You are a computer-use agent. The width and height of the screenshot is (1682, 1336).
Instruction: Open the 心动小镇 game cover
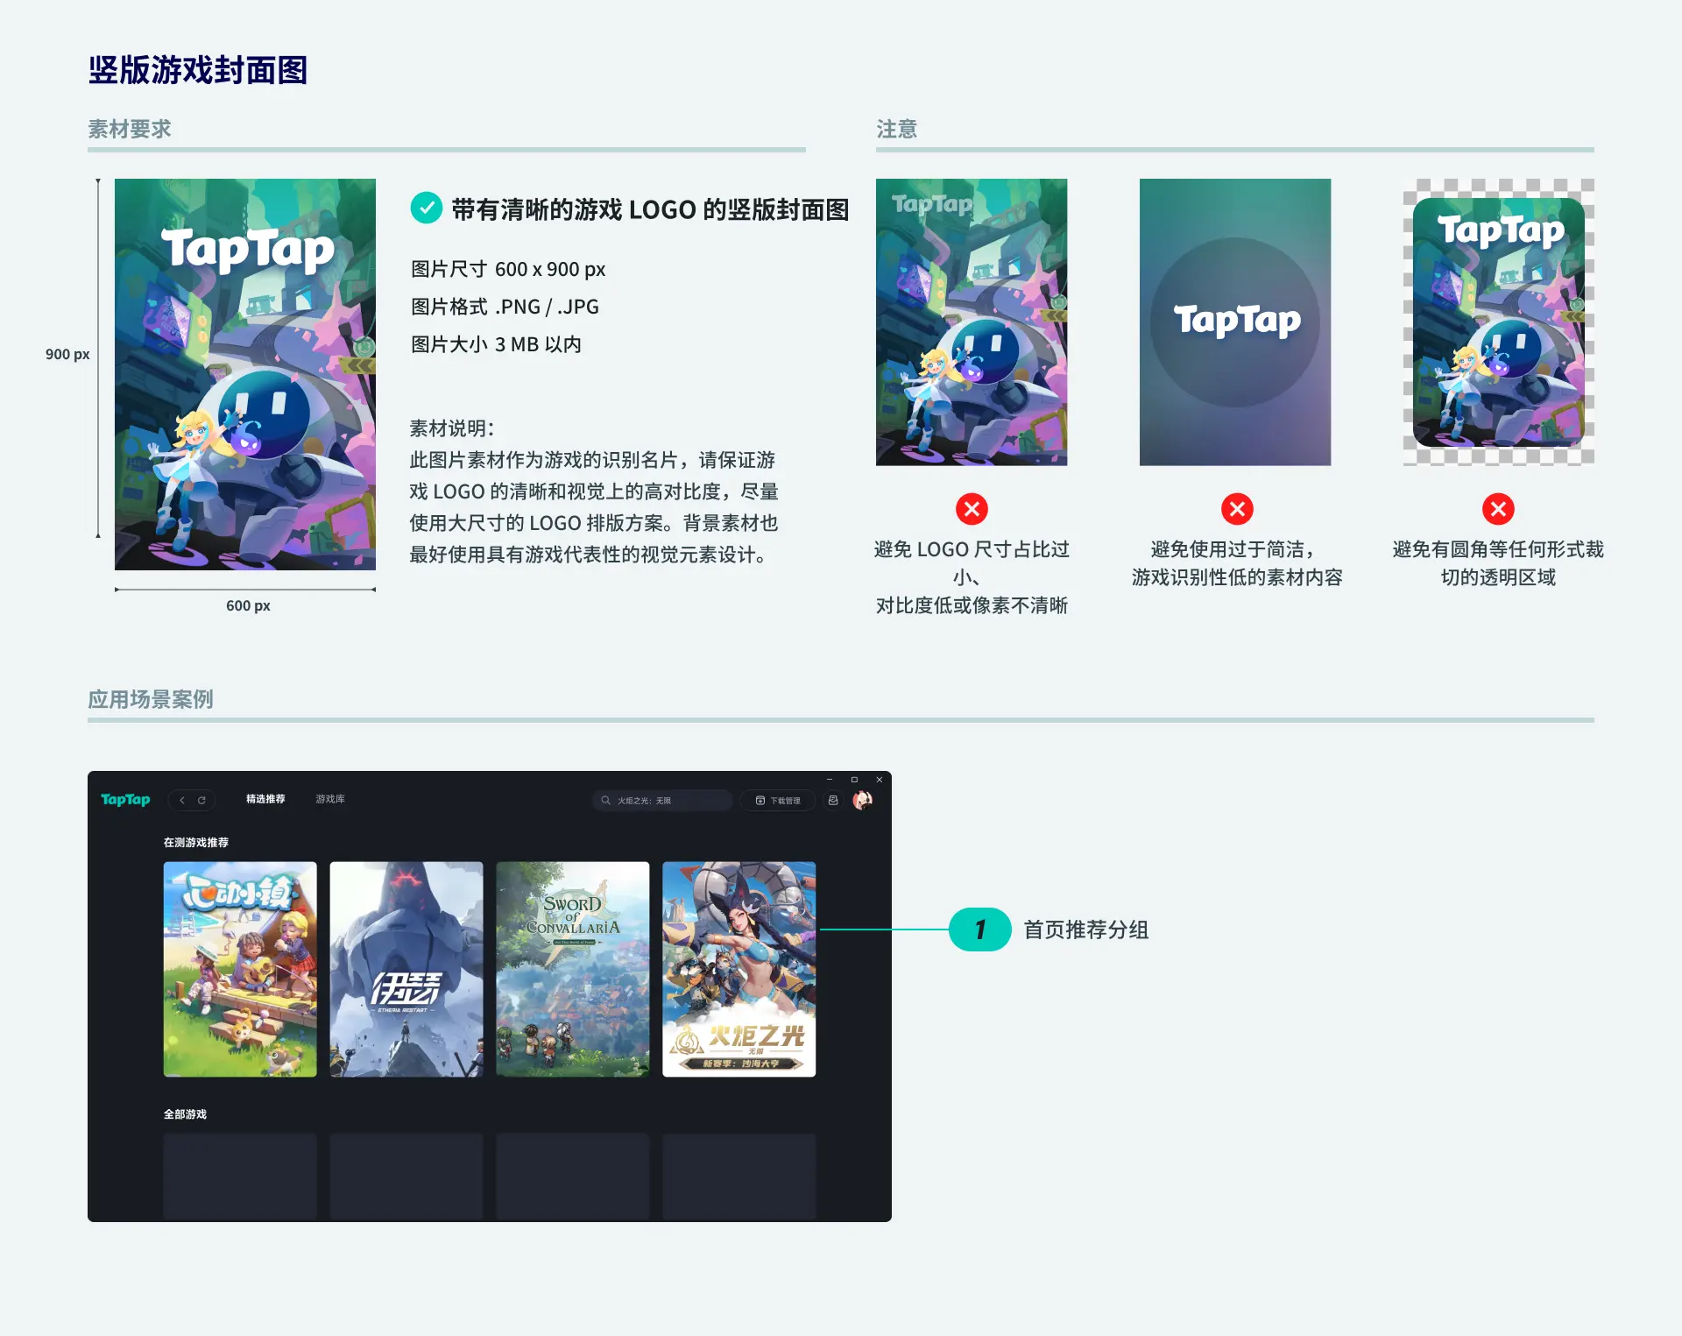click(239, 968)
